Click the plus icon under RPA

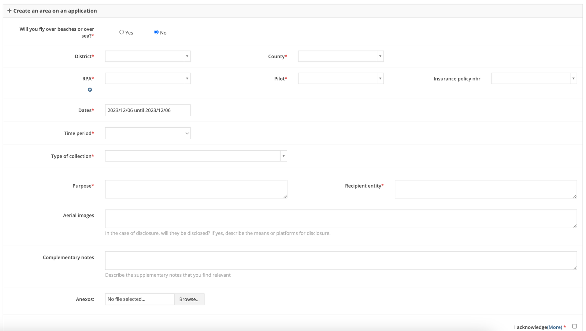click(90, 90)
